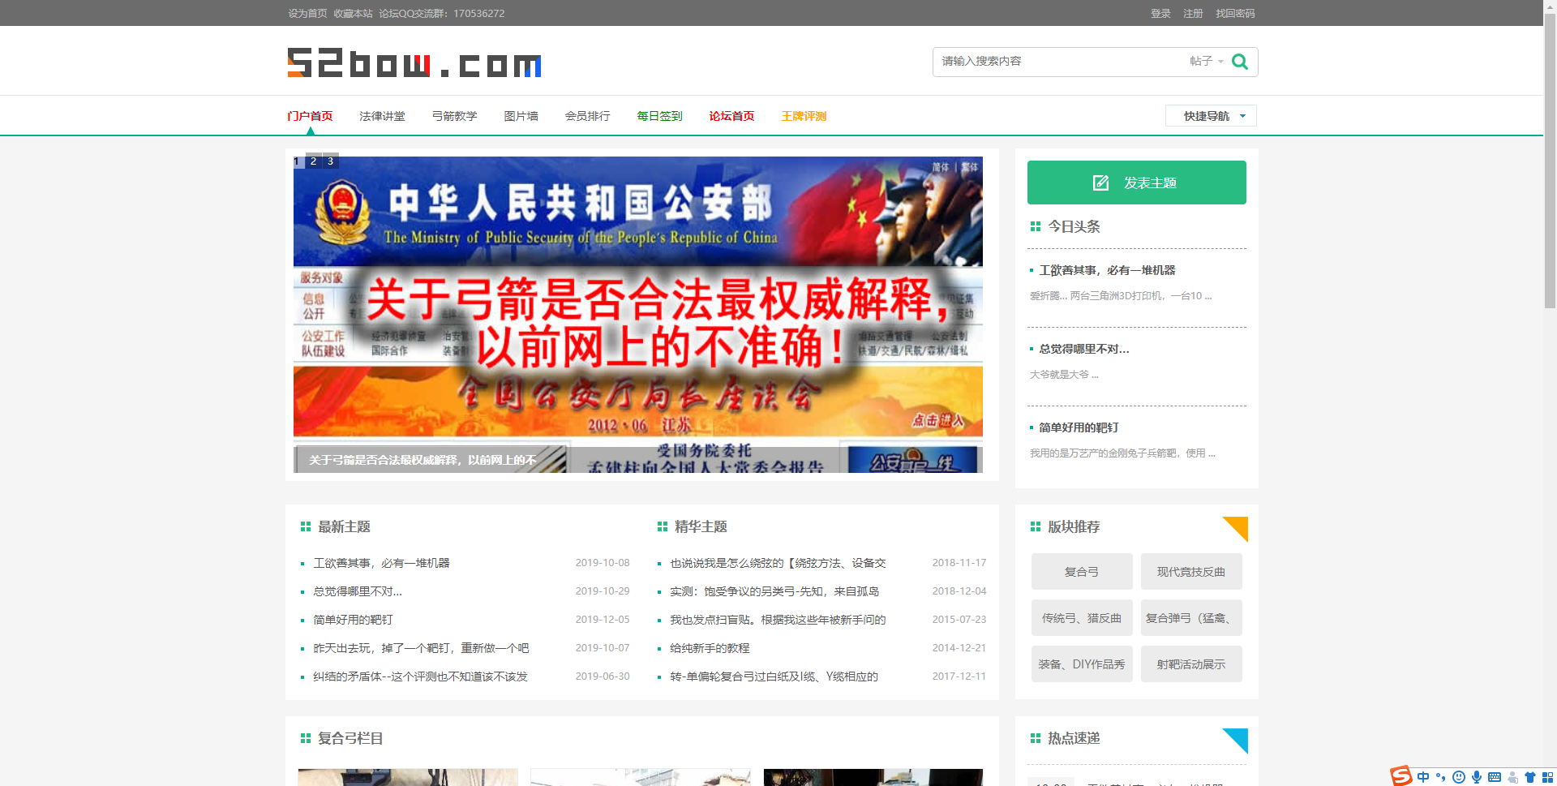The image size is (1557, 786).
Task: Click 设为首页 link
Action: point(307,13)
